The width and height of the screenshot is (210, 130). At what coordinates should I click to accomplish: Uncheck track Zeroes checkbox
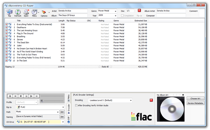point(7,39)
